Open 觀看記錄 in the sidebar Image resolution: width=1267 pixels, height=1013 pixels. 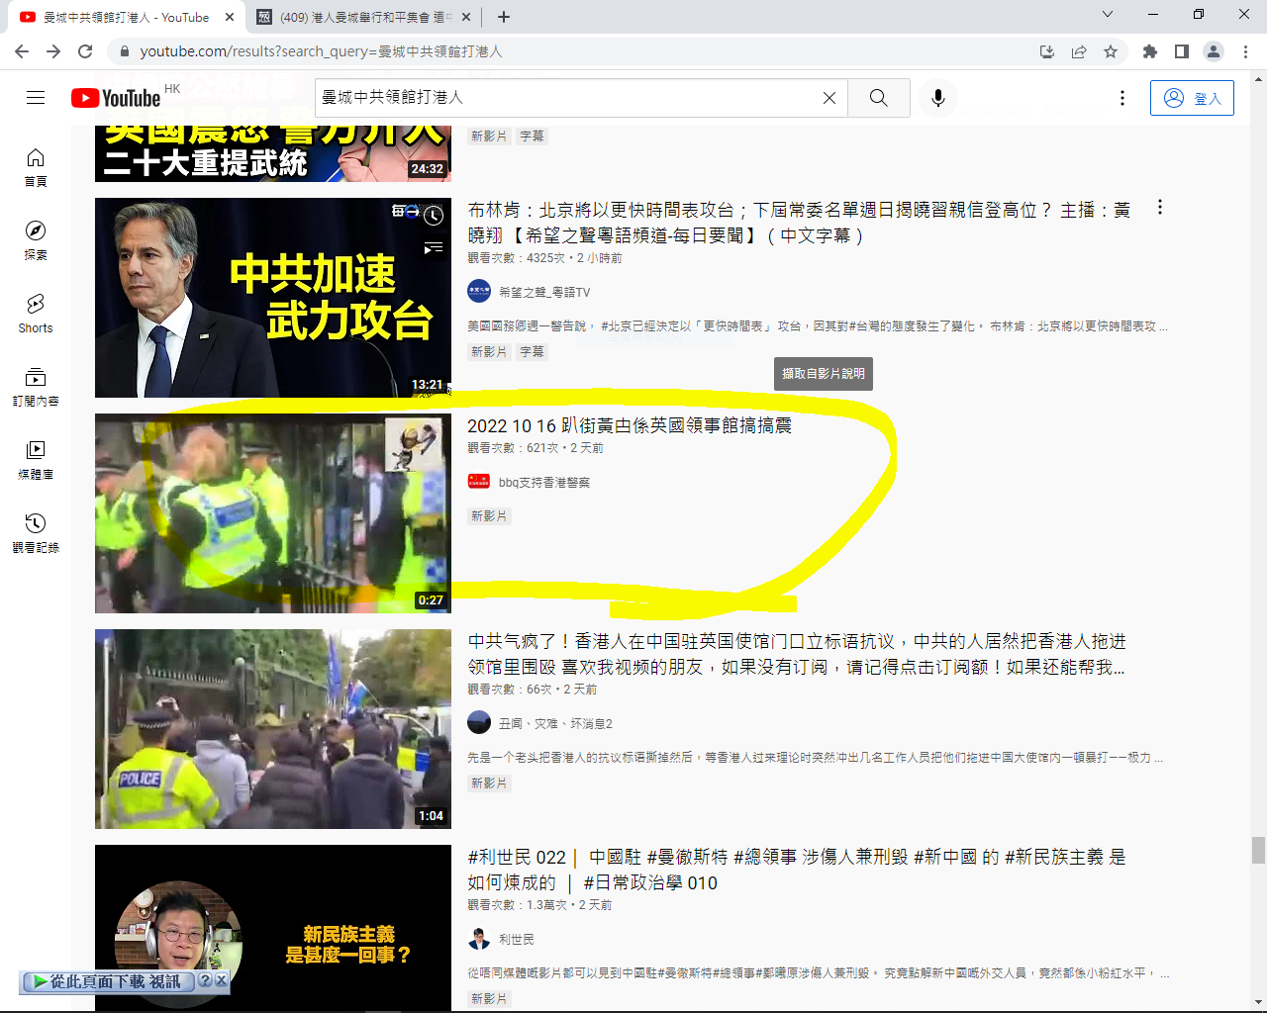tap(36, 534)
